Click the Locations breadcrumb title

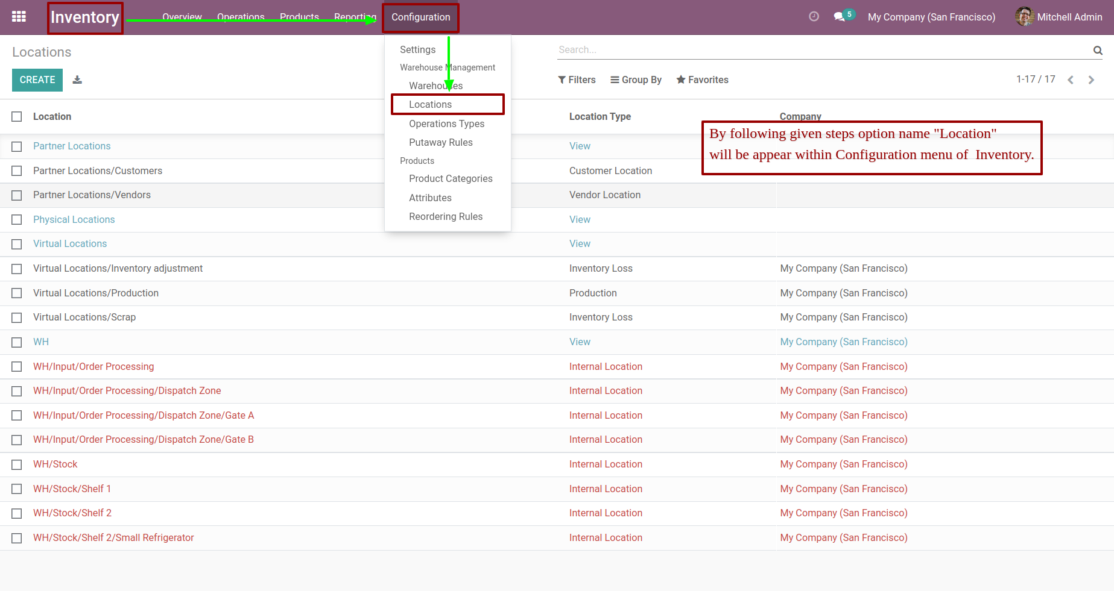[42, 52]
